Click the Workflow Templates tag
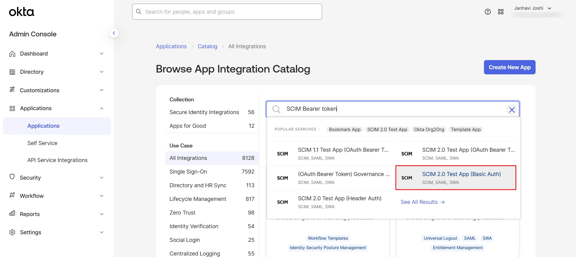This screenshot has height=257, width=576. tap(328, 238)
